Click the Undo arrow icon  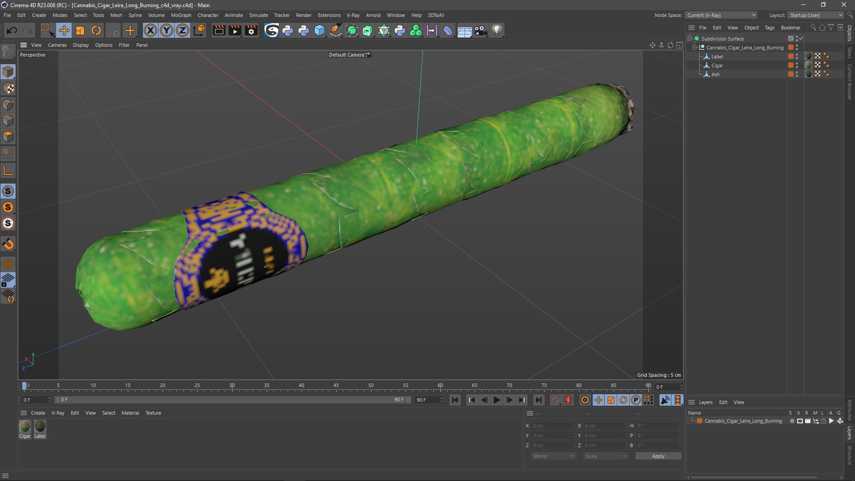click(12, 30)
